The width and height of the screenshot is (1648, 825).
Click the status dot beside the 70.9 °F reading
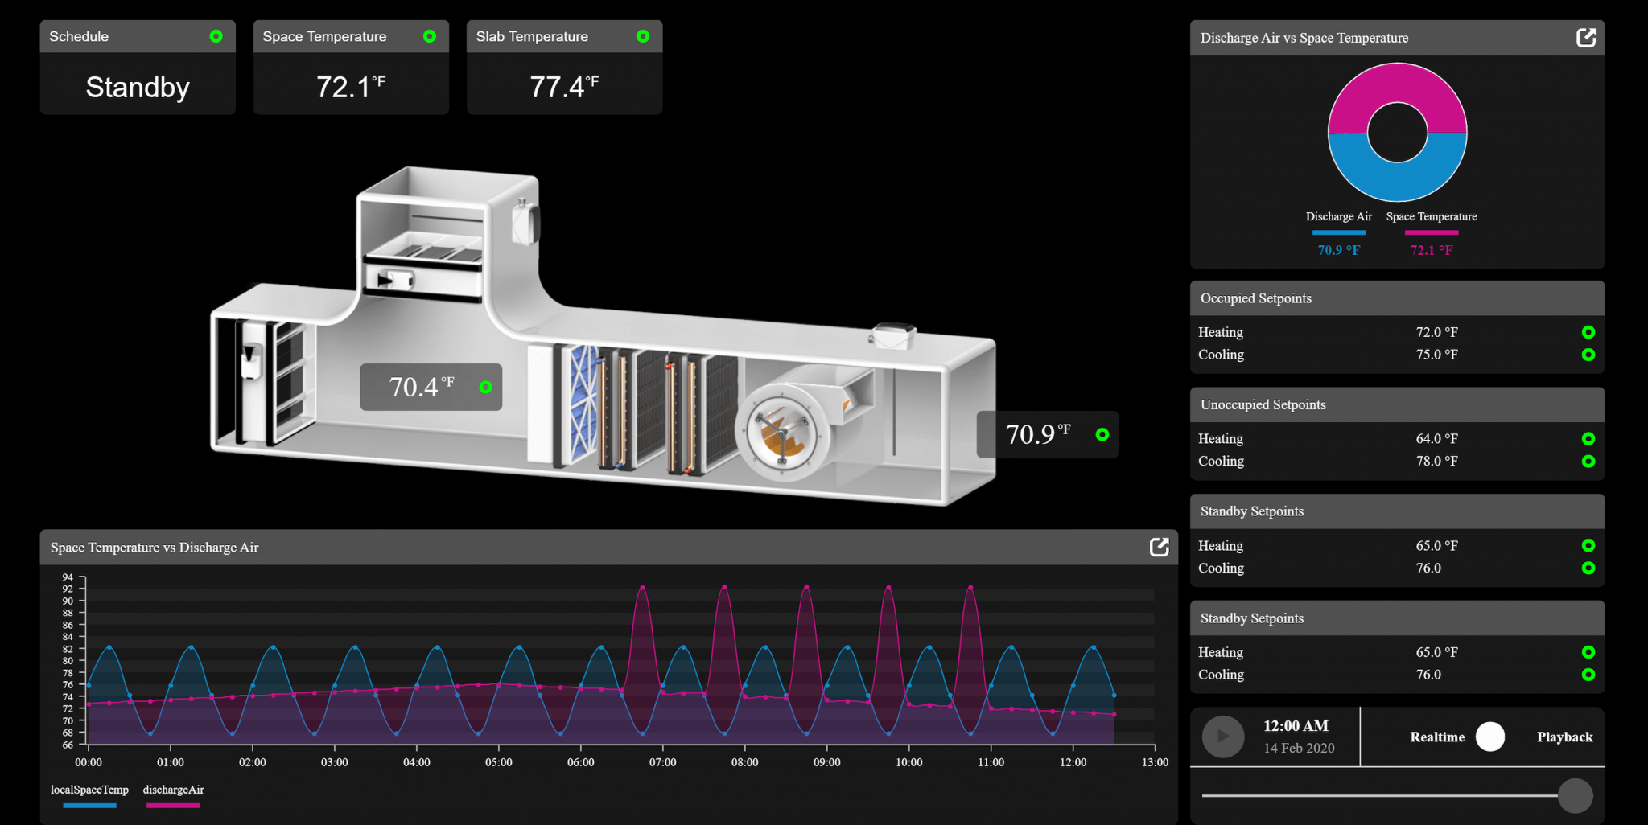point(1101,434)
